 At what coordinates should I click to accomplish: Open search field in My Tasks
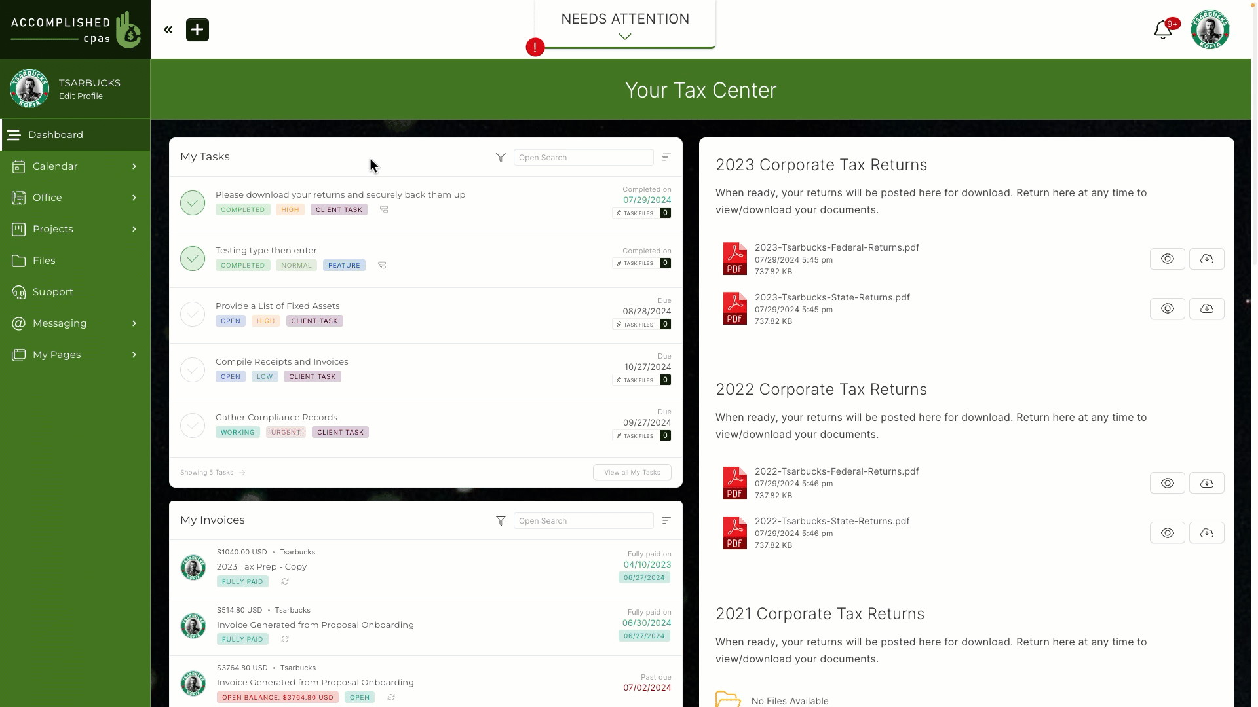tap(583, 157)
